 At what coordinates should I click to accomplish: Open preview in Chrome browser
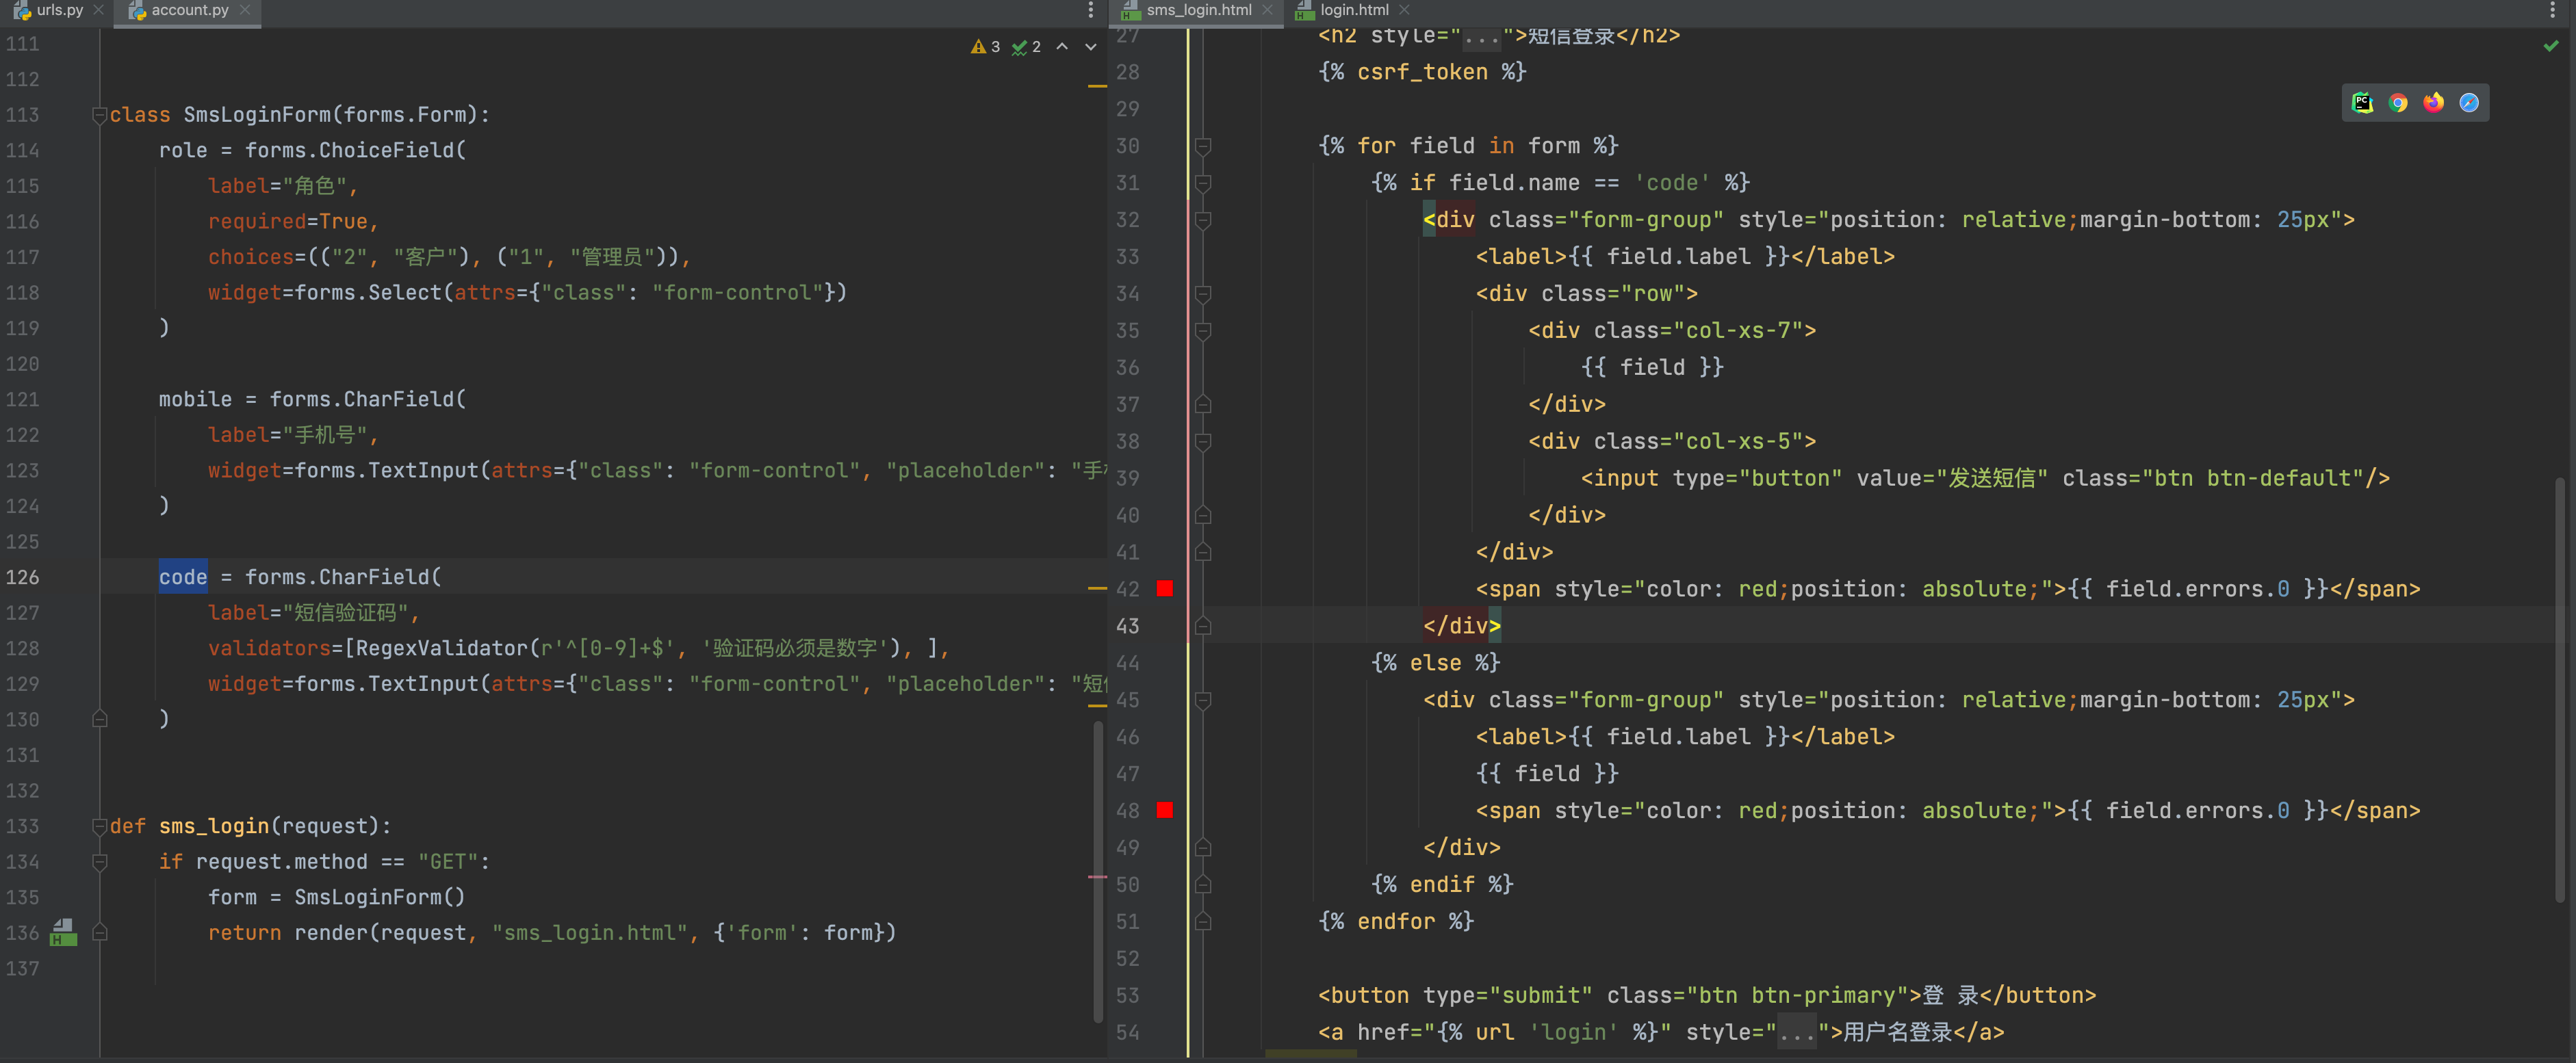click(2397, 103)
